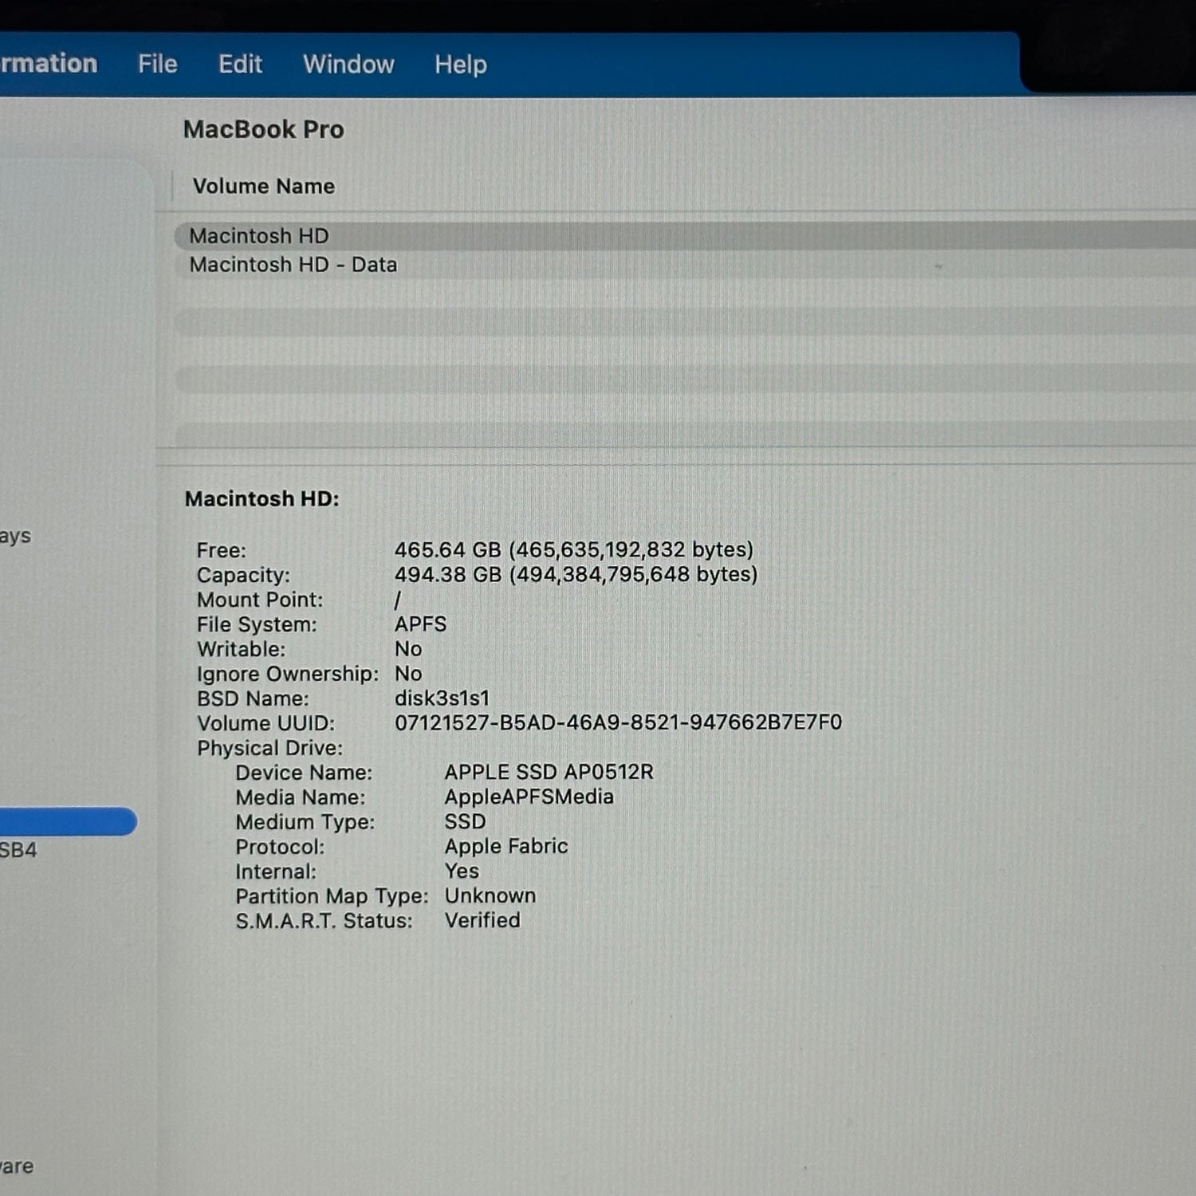Open the Help menu
Screen dimensions: 1196x1196
[460, 64]
